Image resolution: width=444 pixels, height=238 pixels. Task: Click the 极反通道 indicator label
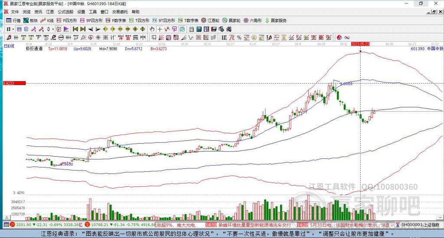point(34,49)
